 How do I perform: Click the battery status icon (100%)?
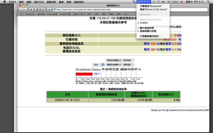coord(172,2)
